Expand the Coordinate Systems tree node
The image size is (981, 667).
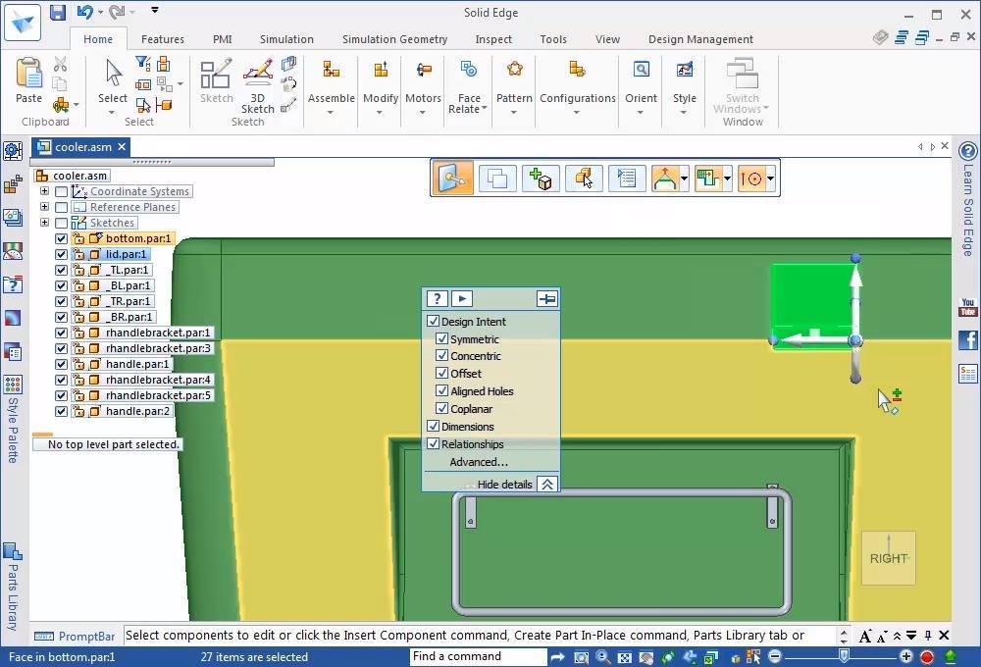click(x=44, y=191)
